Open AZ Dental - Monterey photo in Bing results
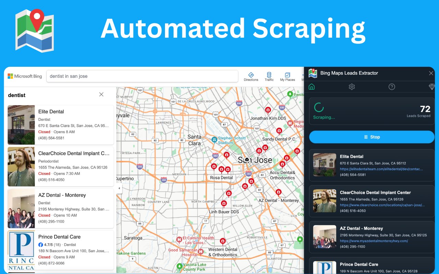The image size is (439, 274). 21,208
